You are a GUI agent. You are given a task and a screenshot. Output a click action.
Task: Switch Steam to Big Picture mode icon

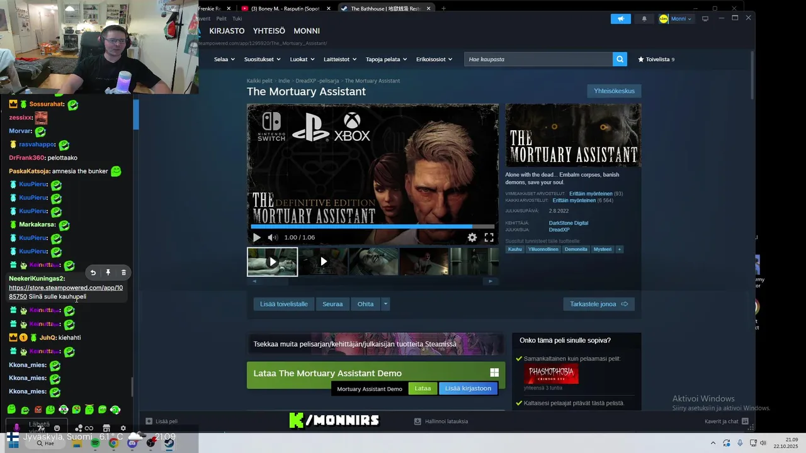[x=705, y=19]
